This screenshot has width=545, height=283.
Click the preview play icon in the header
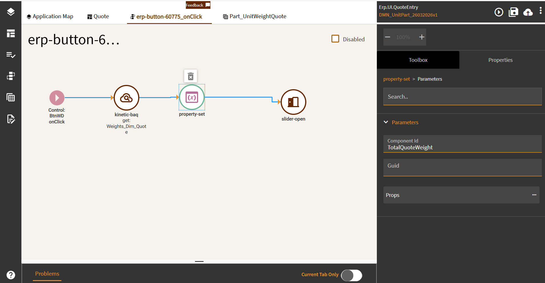[499, 12]
